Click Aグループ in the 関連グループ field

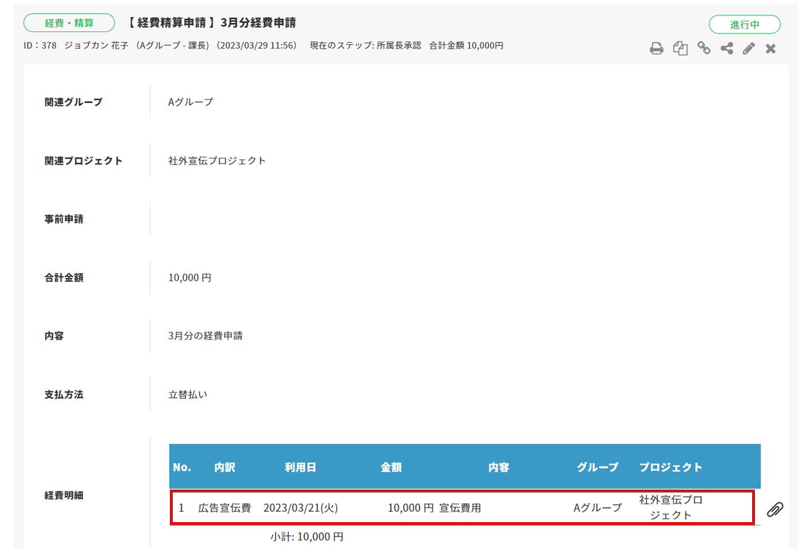coord(190,102)
